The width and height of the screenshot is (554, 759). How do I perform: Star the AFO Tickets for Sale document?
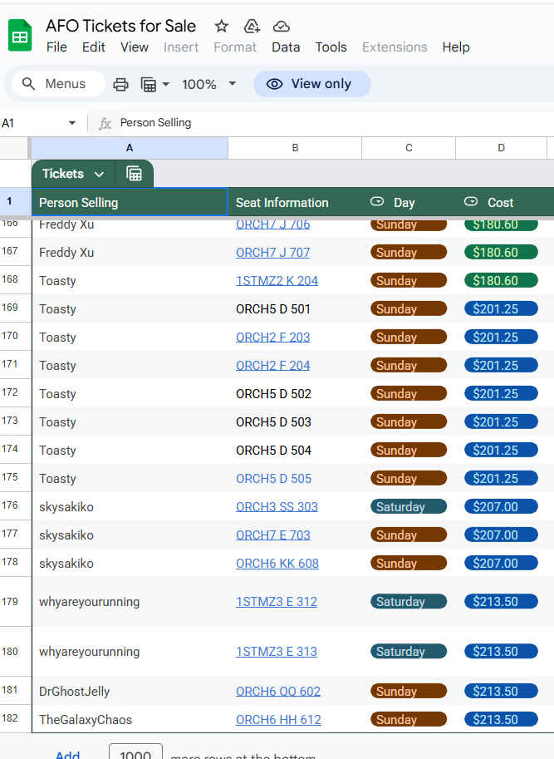221,26
